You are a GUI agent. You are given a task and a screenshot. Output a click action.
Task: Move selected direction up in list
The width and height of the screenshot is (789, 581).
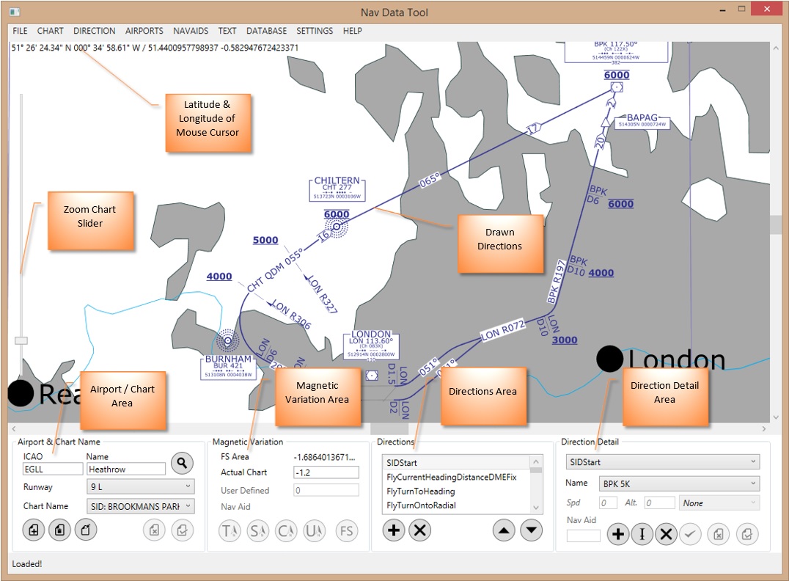pos(504,530)
